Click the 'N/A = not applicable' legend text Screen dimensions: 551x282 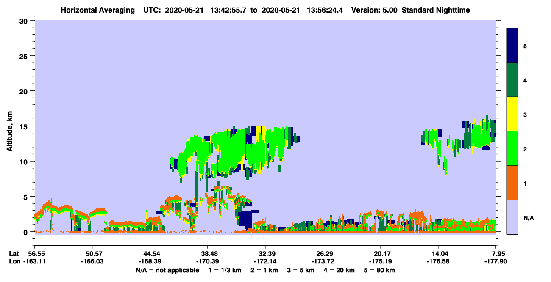point(167,270)
